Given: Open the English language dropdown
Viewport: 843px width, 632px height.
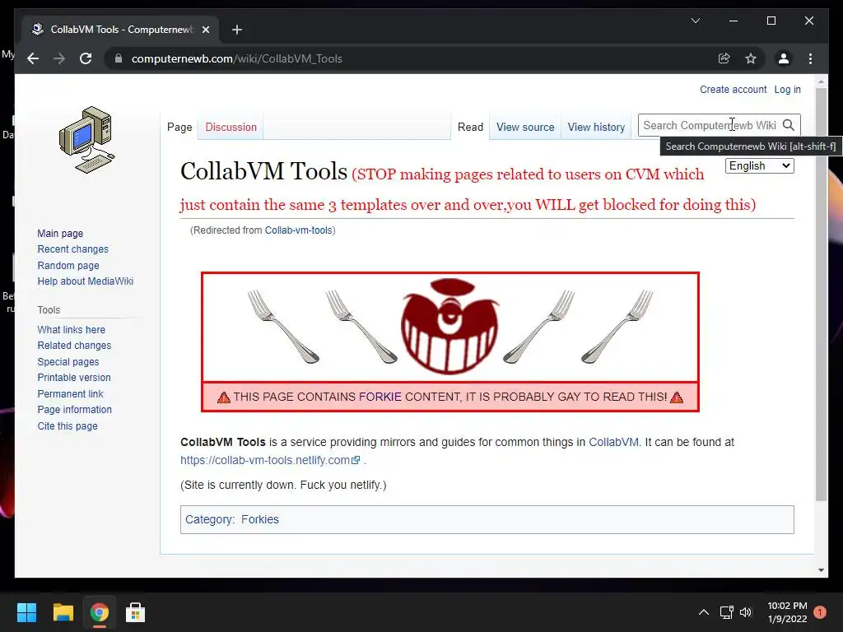Looking at the screenshot, I should (x=759, y=165).
